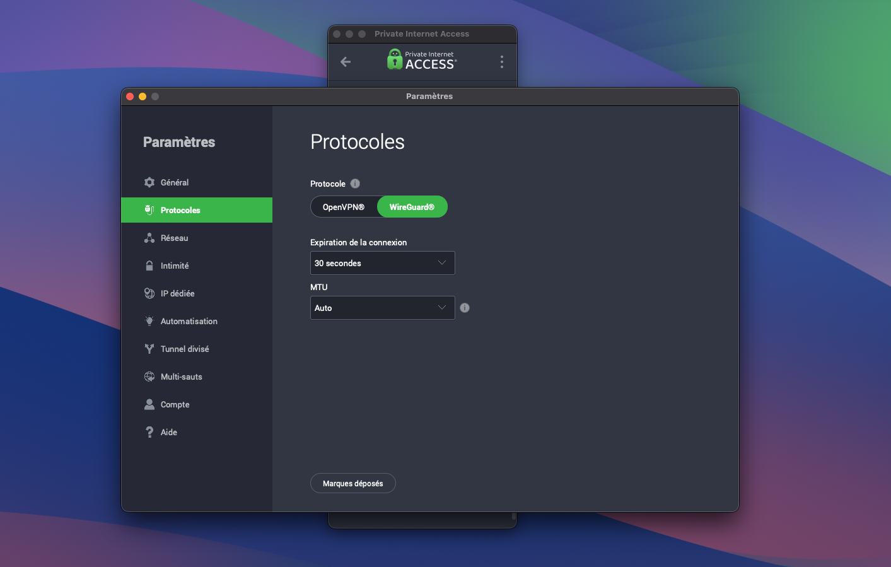
Task: Click the back arrow in Private Internet Access window
Action: (x=346, y=62)
